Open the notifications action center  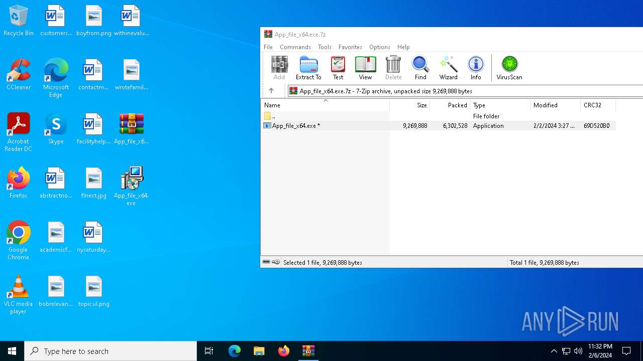click(x=626, y=351)
